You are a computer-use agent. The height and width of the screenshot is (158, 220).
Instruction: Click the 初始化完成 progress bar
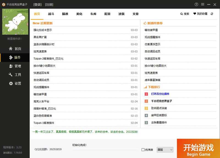tap(105, 150)
